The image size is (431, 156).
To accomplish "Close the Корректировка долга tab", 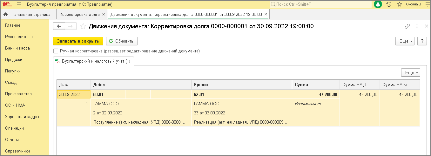I will 103,15.
